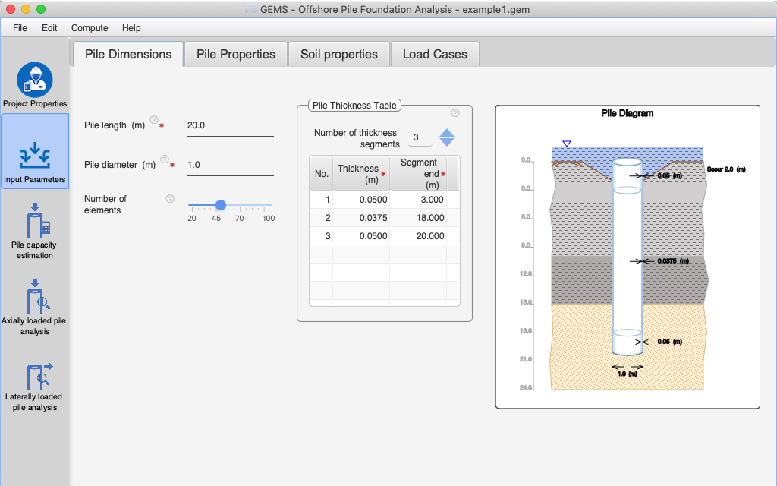Decrease number of thickness segments
This screenshot has width=777, height=486.
(447, 143)
